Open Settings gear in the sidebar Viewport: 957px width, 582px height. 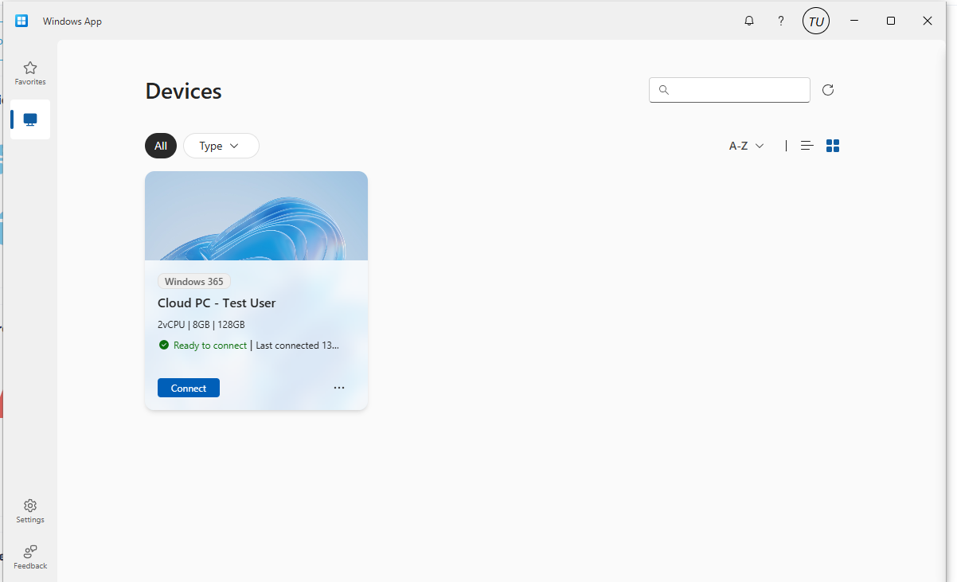click(30, 511)
